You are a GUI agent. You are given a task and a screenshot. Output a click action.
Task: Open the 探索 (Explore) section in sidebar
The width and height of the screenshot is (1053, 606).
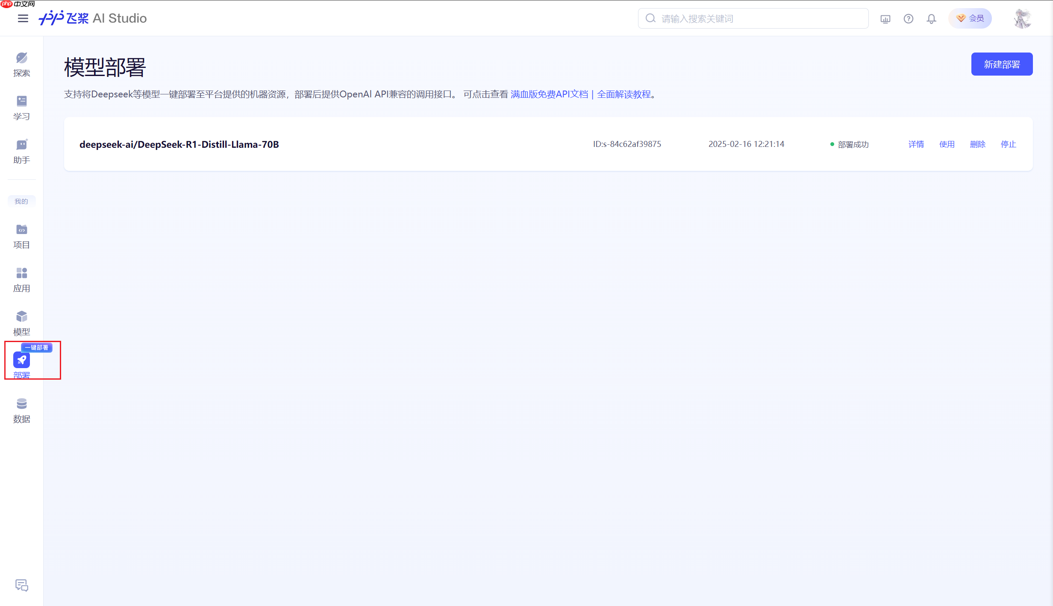[21, 63]
